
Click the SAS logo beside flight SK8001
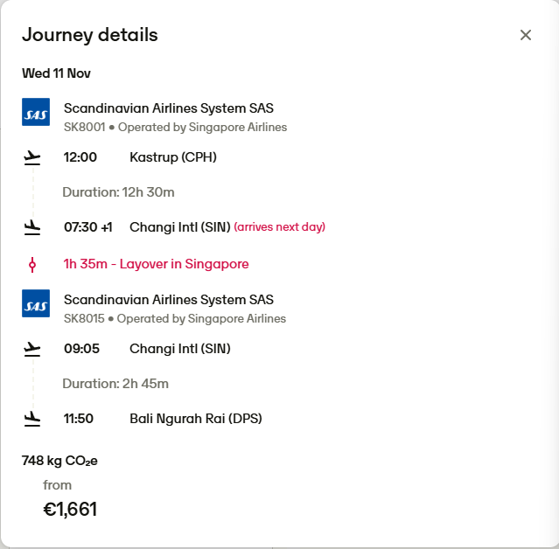(36, 112)
